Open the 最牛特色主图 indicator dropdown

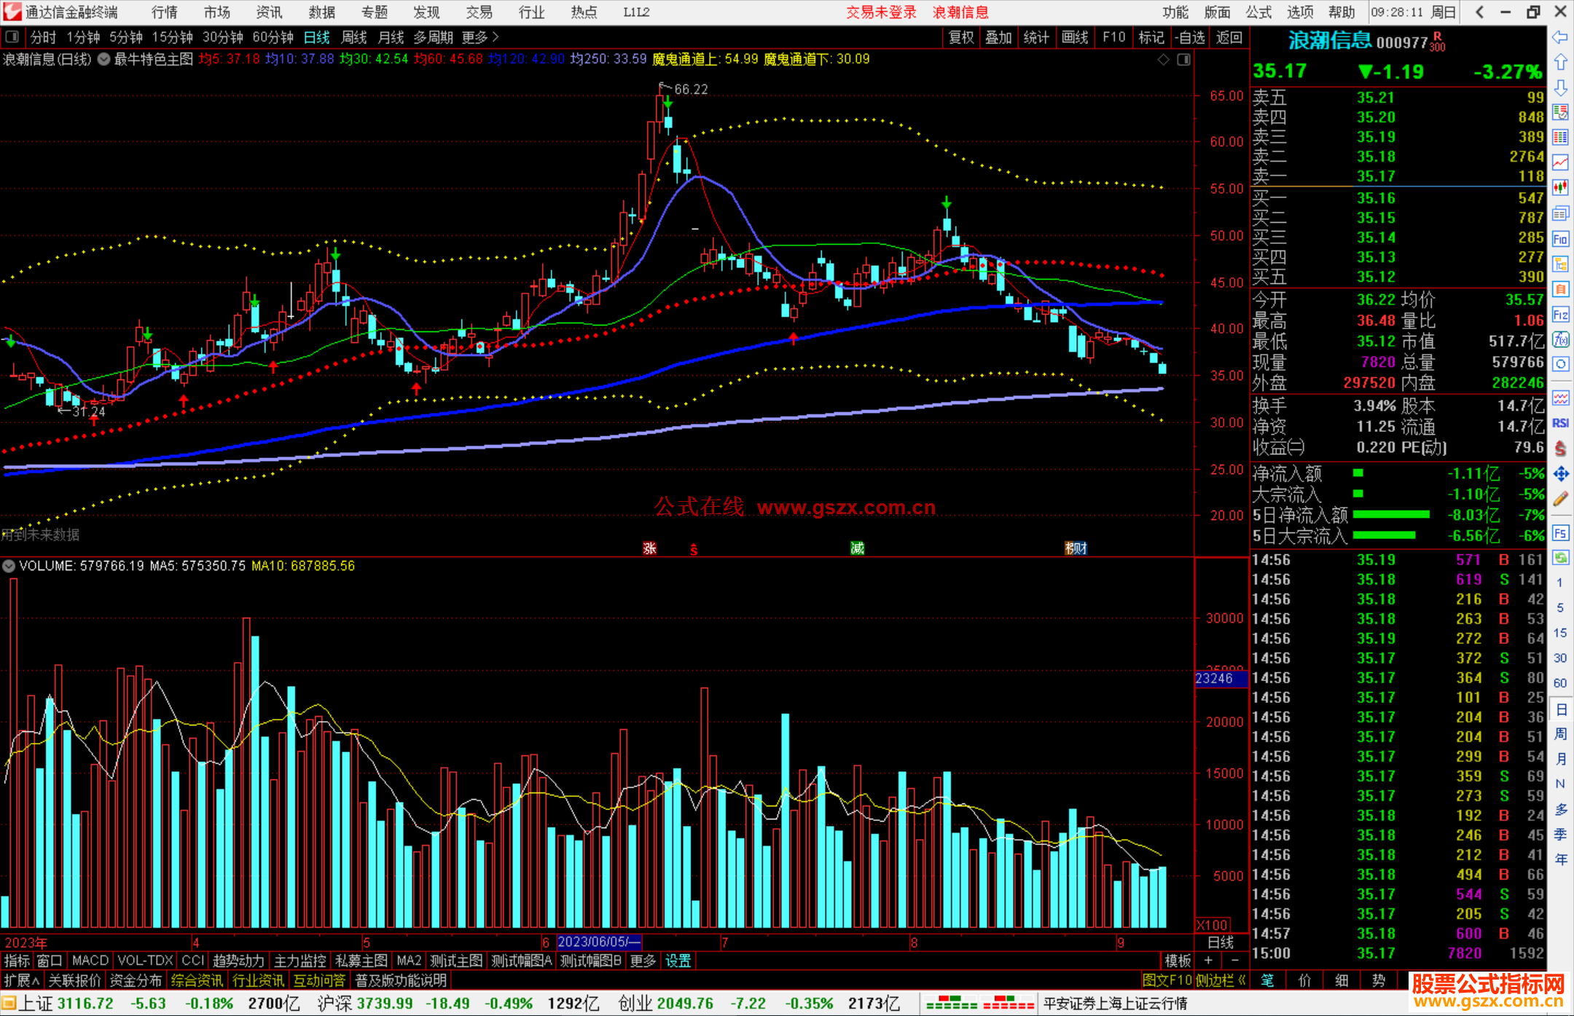click(x=104, y=60)
